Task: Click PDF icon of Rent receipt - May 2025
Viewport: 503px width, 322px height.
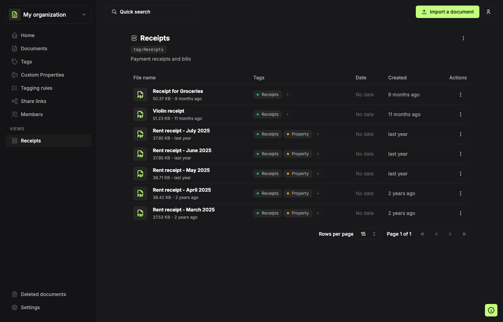Action: [140, 174]
